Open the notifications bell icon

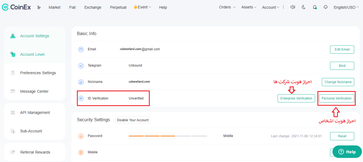click(x=315, y=7)
